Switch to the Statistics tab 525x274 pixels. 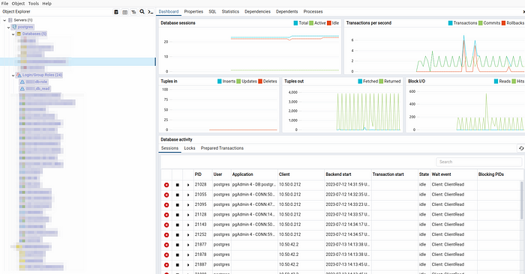(230, 11)
